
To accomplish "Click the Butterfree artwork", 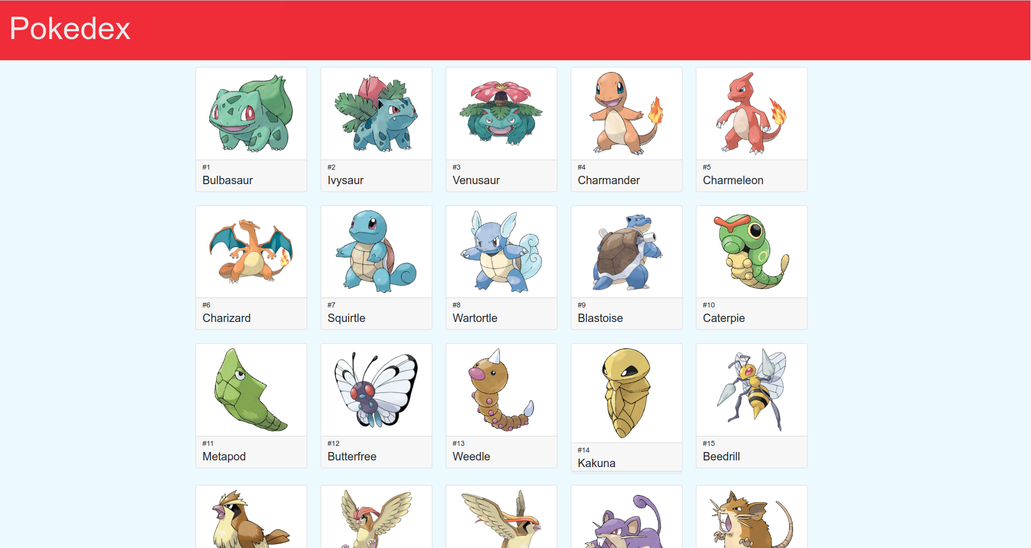I will point(376,390).
